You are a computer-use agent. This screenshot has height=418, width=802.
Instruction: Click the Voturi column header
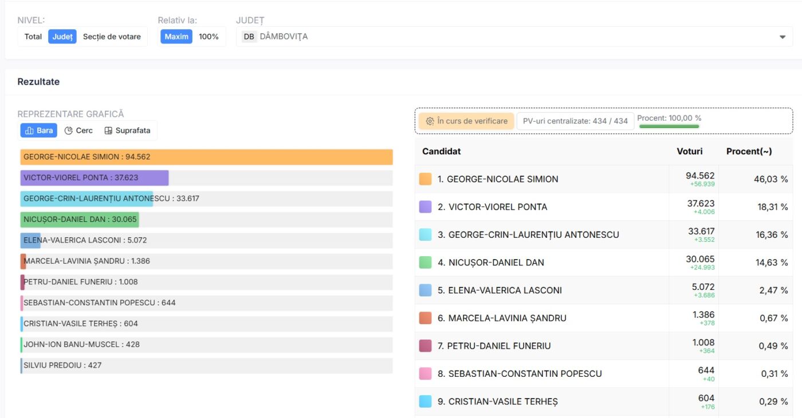689,152
